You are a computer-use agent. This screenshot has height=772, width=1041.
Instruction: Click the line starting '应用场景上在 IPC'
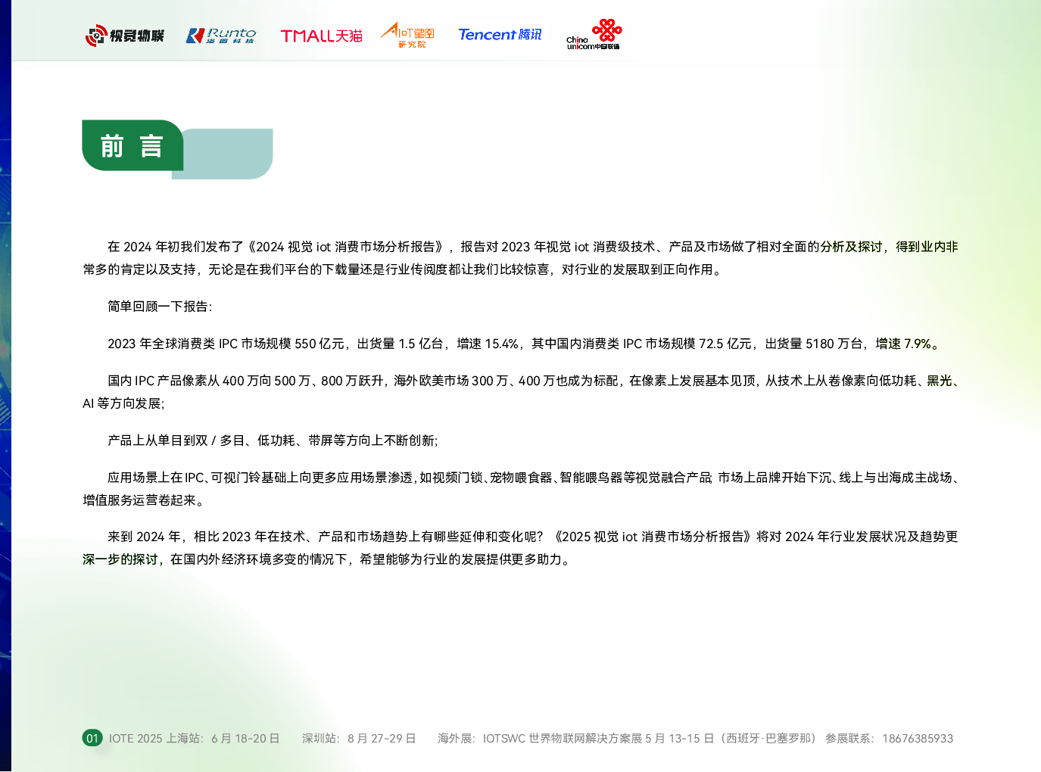coord(533,478)
